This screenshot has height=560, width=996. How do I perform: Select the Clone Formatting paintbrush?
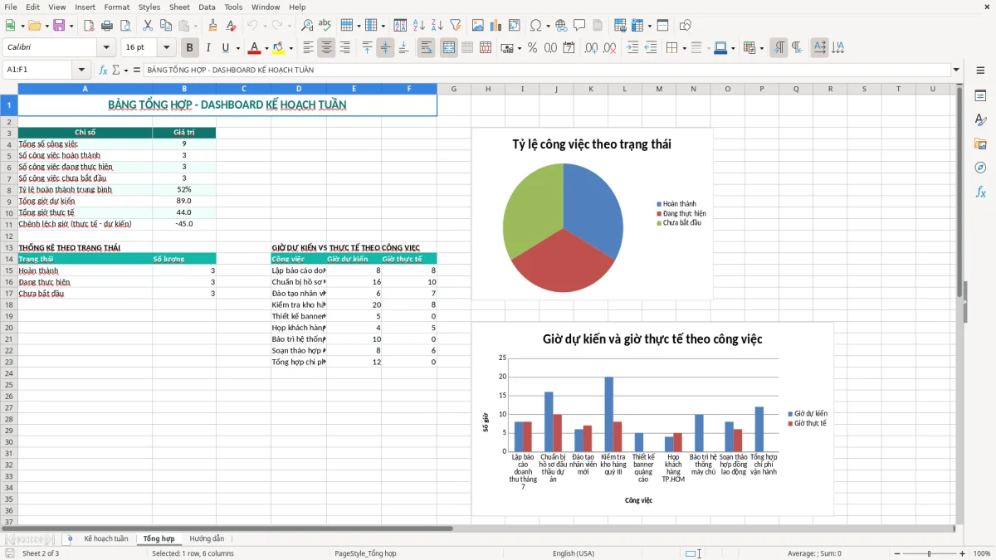click(212, 26)
